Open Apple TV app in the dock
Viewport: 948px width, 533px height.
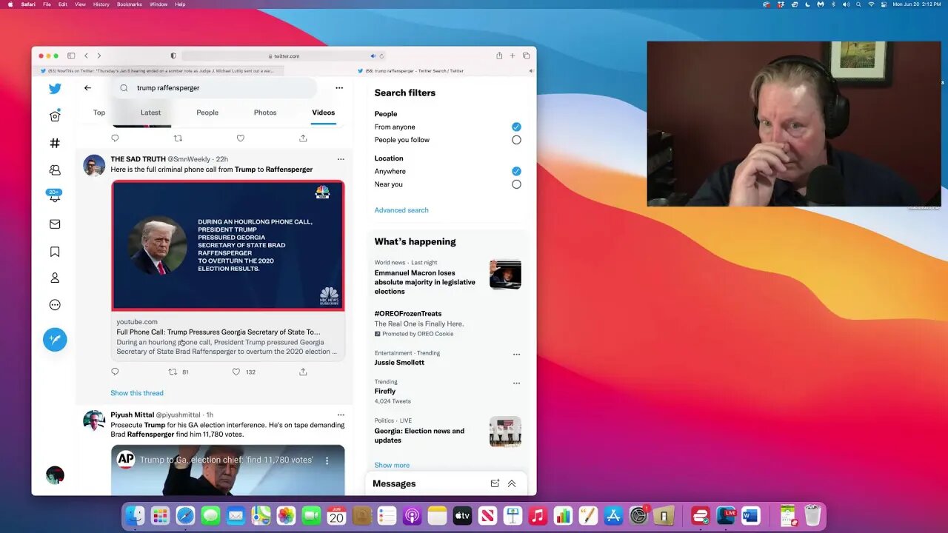[x=462, y=516]
